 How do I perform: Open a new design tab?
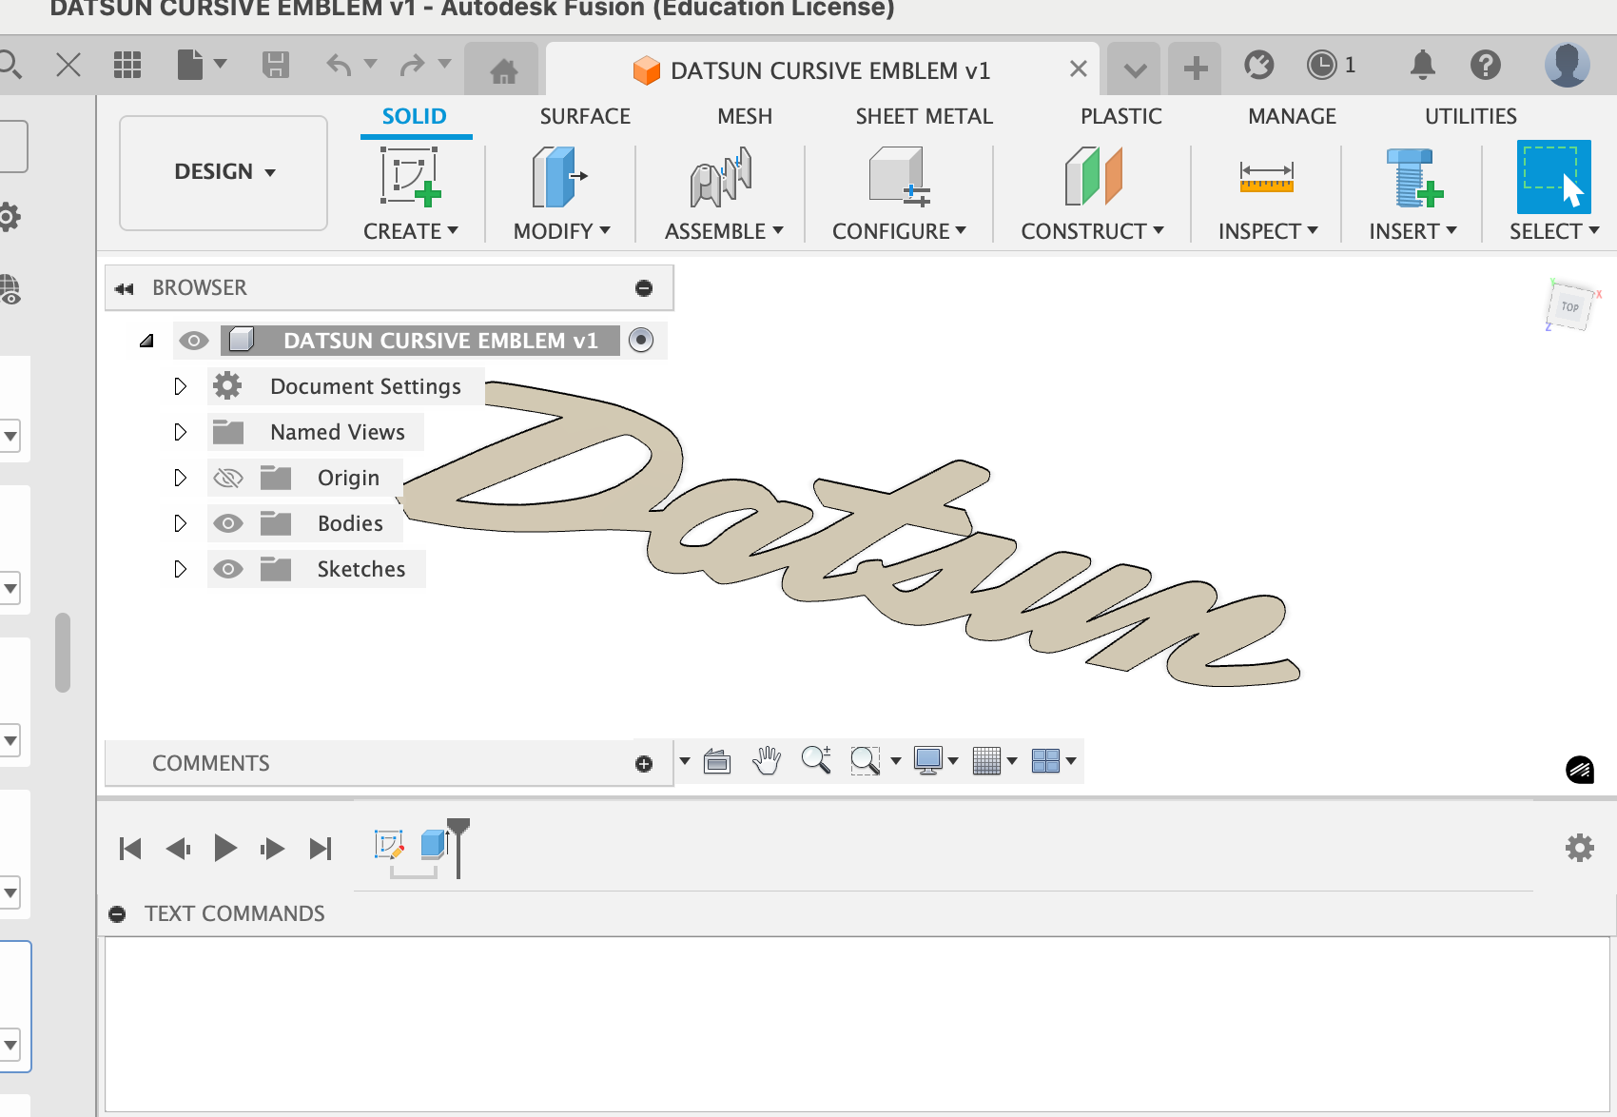pyautogui.click(x=1196, y=68)
